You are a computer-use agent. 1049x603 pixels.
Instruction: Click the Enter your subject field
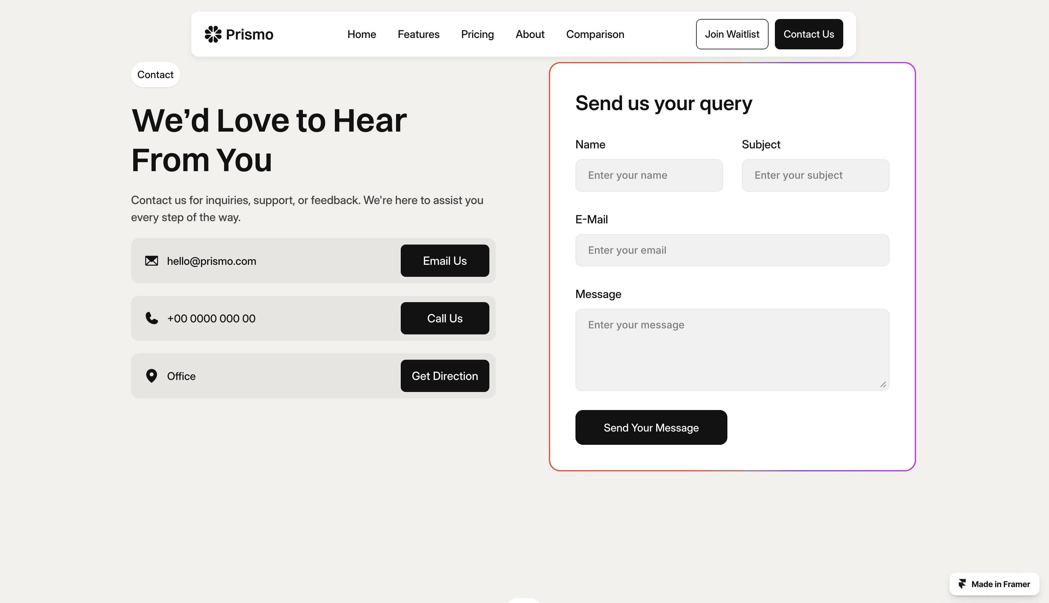pyautogui.click(x=815, y=175)
